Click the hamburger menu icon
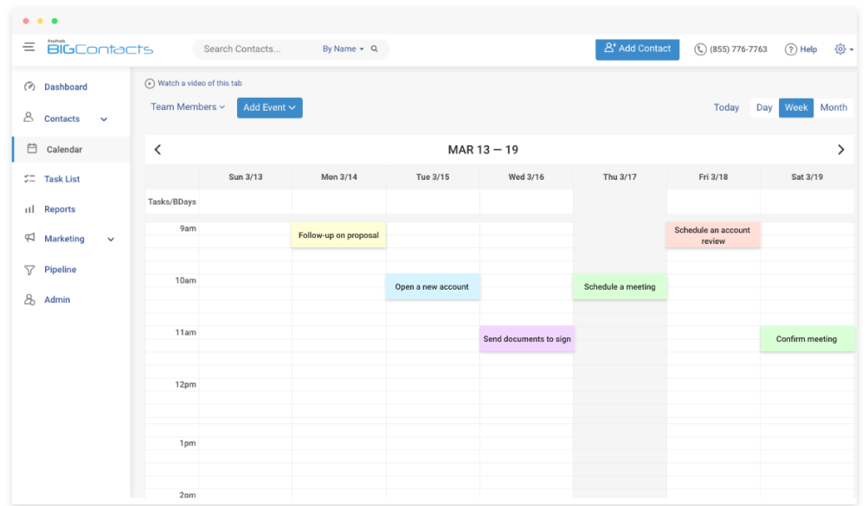Viewport: 868px width, 506px height. [29, 48]
